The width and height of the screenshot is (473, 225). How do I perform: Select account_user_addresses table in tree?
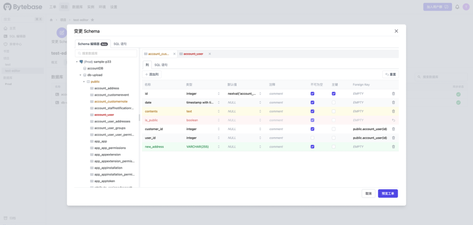(x=112, y=121)
